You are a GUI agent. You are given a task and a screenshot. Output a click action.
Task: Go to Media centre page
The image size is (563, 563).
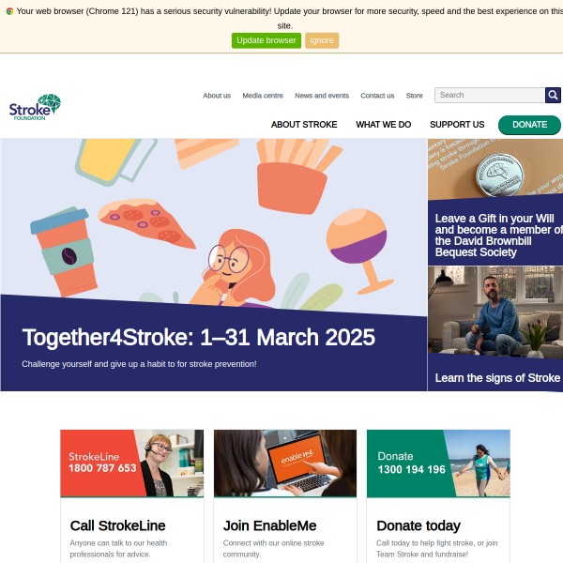(263, 96)
